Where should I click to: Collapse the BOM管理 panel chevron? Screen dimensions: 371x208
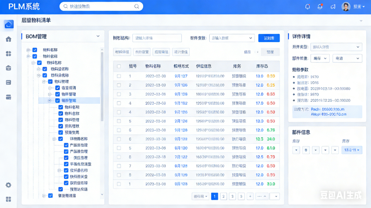[x=98, y=36]
